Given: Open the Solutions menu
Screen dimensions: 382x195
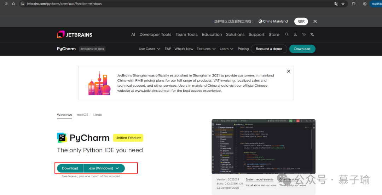Looking at the screenshot, I should pyautogui.click(x=235, y=35).
